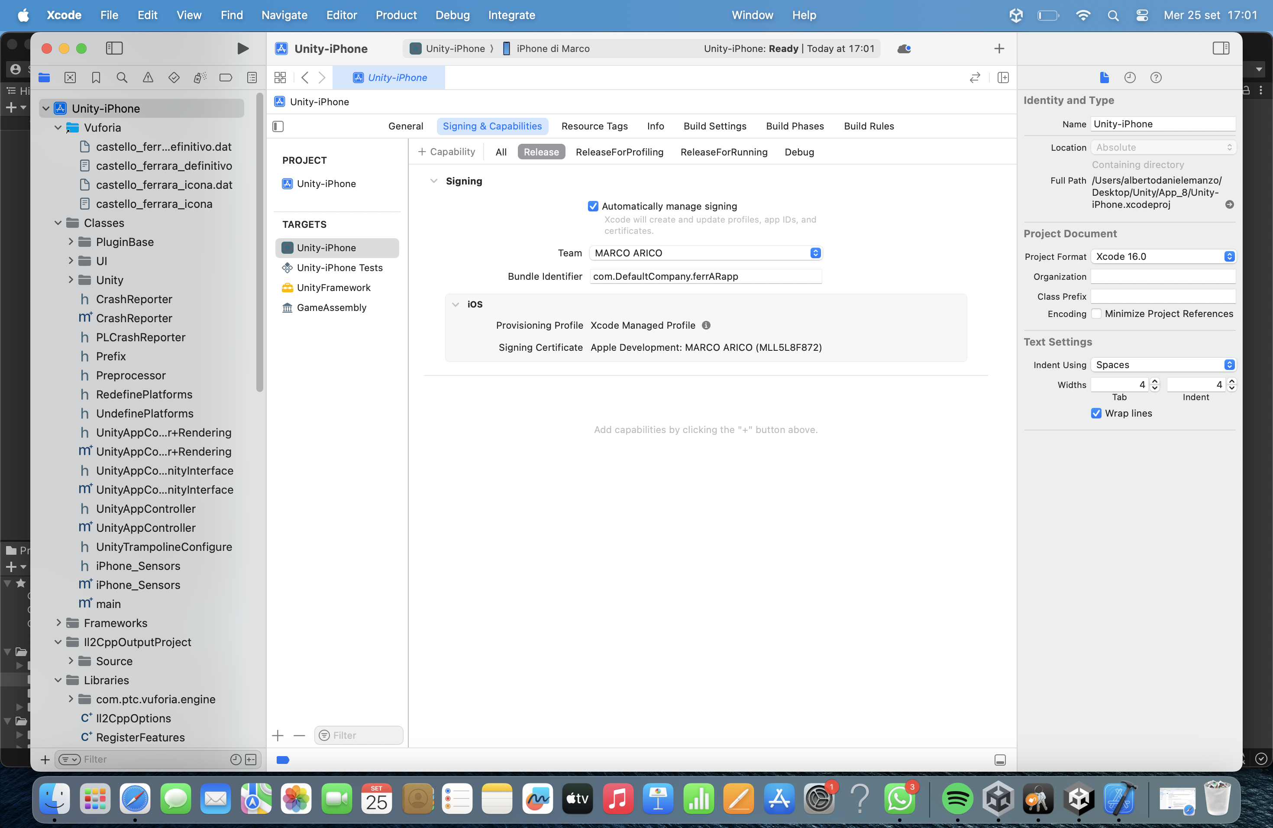Viewport: 1273px width, 828px height.
Task: Open Control Center in the menu bar
Action: coord(1142,15)
